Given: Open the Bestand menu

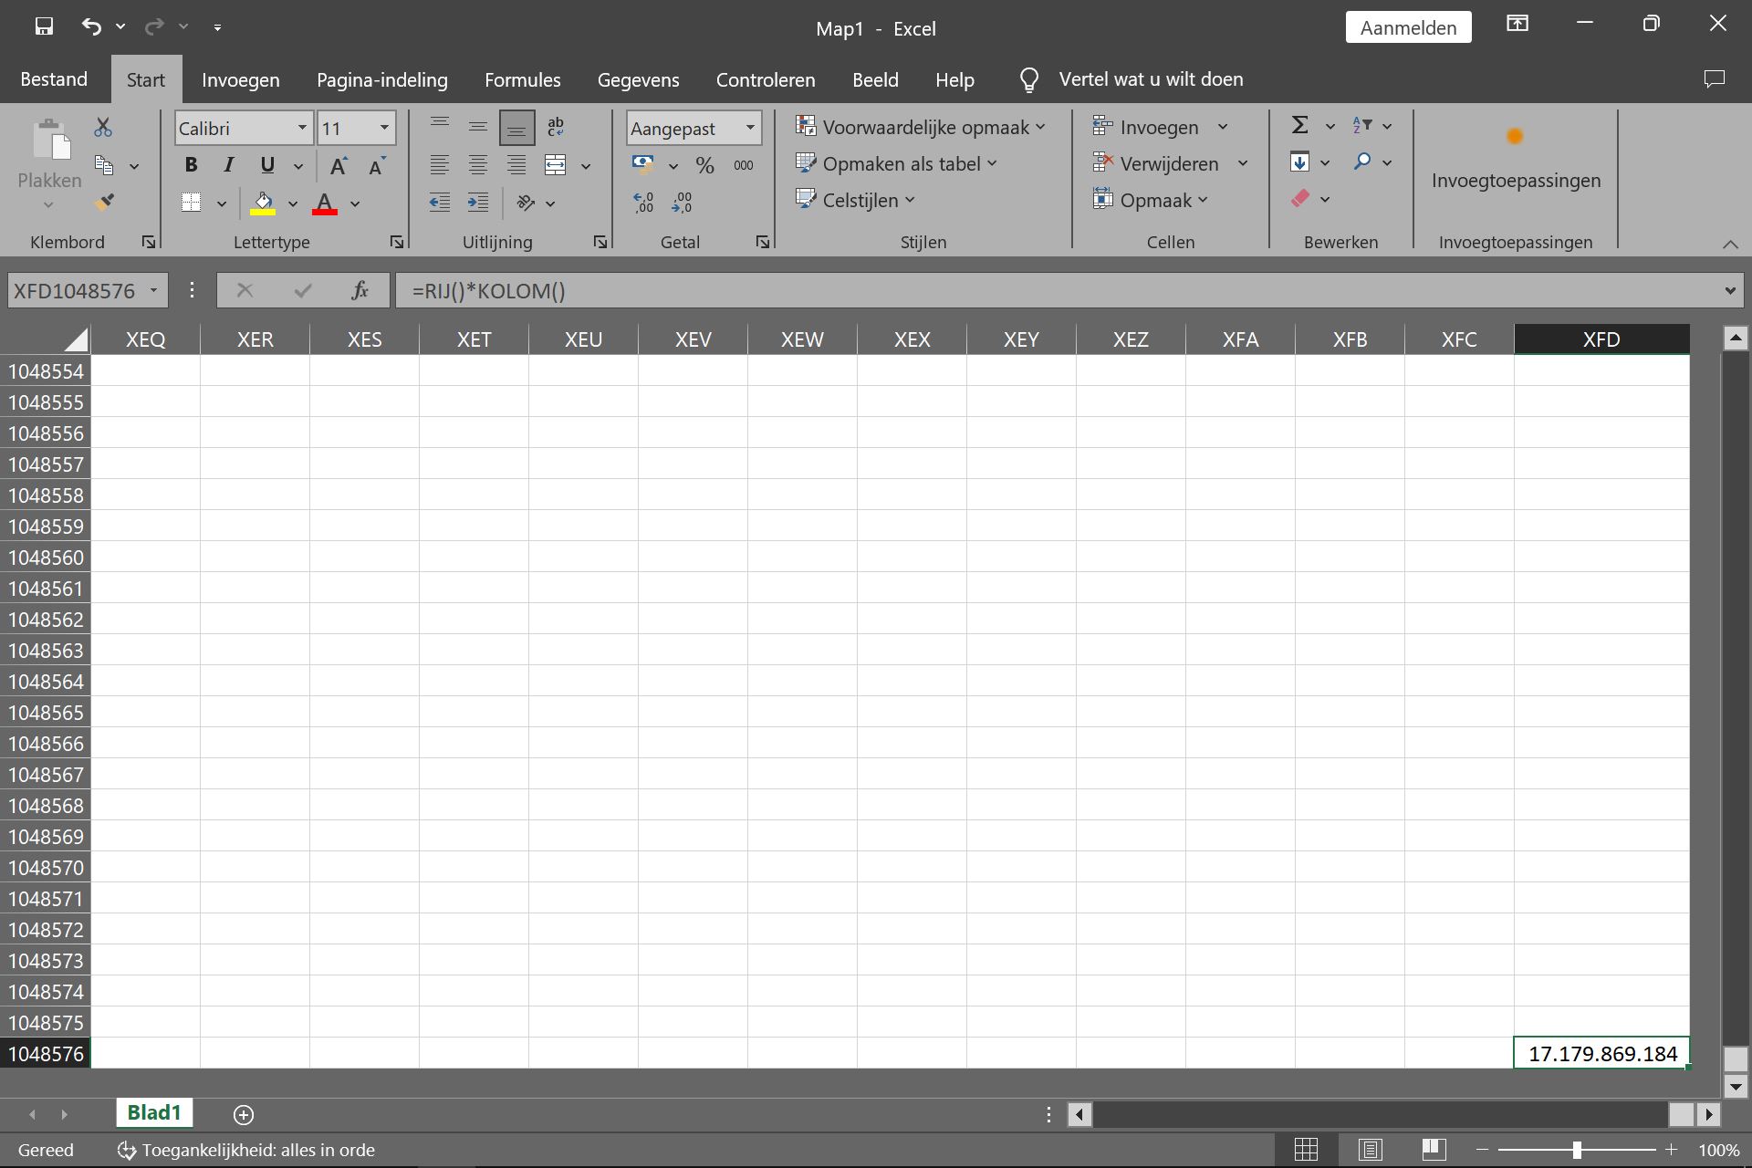Looking at the screenshot, I should tap(54, 79).
